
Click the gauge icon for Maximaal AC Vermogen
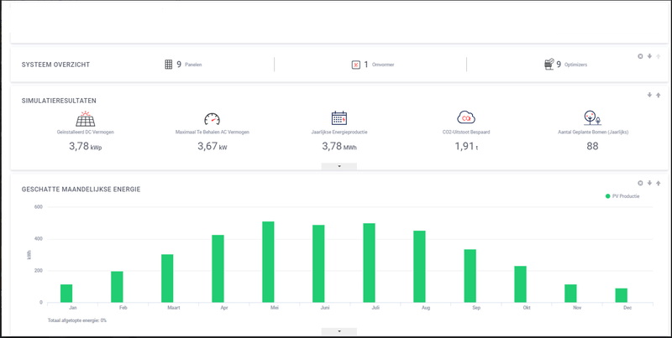point(212,119)
